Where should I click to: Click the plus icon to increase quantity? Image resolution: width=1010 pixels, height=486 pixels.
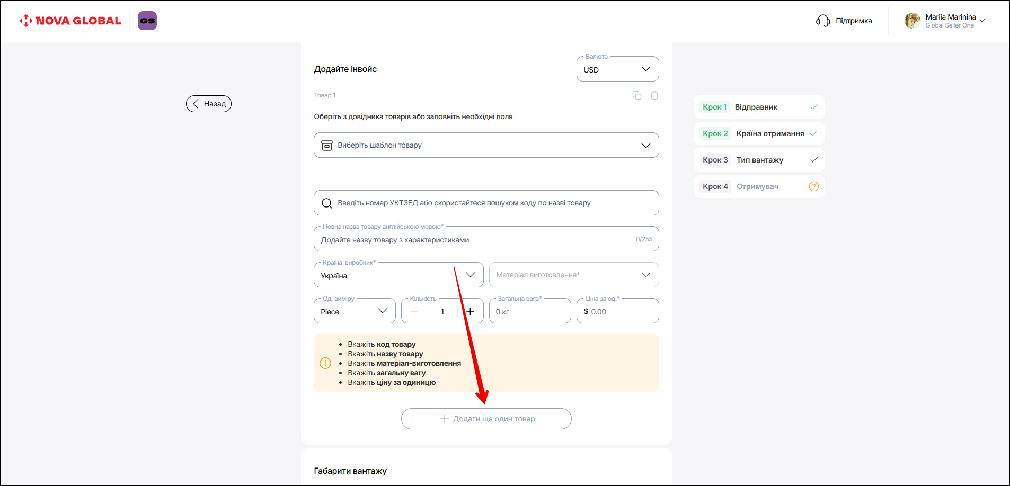470,311
